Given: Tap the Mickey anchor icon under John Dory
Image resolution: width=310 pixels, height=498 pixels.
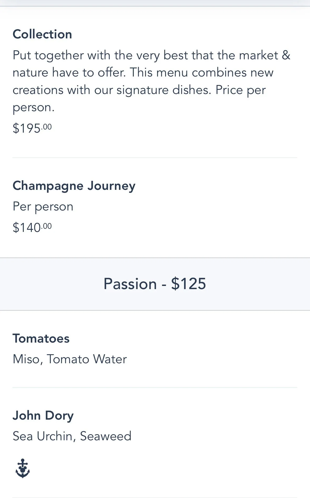Looking at the screenshot, I should [23, 468].
